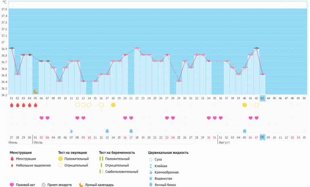The height and width of the screenshot is (187, 310).
Task: Click the moon icon on cycle day 05
Action: 35,92
